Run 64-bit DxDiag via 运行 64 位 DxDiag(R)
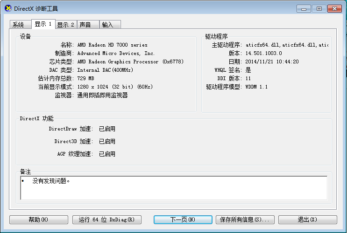The image size is (347, 233). pyautogui.click(x=107, y=219)
